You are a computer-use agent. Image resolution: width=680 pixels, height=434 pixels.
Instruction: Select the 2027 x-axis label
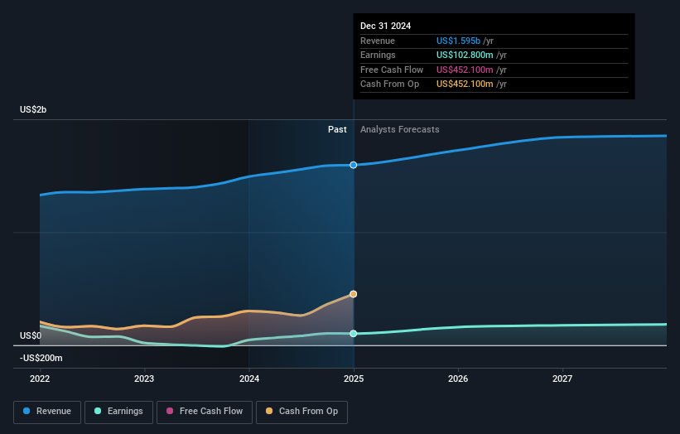(562, 379)
